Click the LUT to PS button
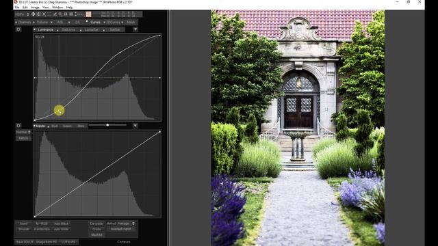The image size is (438, 246). [x=68, y=242]
